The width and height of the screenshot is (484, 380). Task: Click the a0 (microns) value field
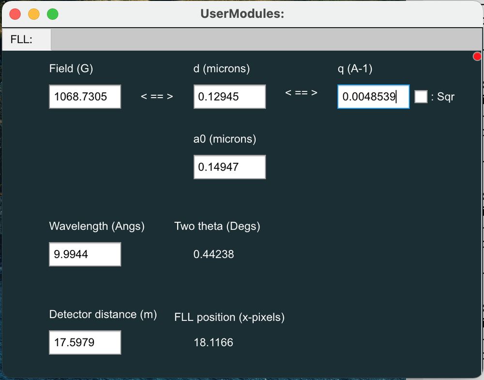pyautogui.click(x=229, y=167)
